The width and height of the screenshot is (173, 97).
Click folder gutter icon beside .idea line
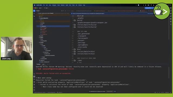pos(75,60)
